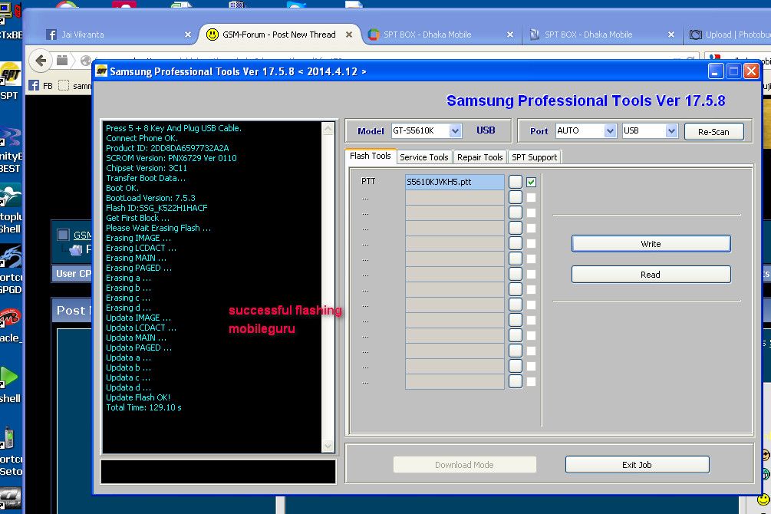
Task: Click the browse button for the PTT file
Action: [x=516, y=182]
